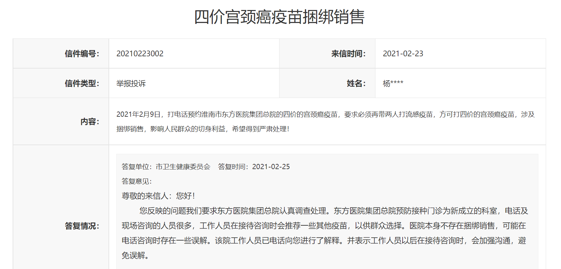561x269 pixels.
Task: Click the page title 四价宫颈癌疫苗捆绑销售
Action: pos(279,17)
